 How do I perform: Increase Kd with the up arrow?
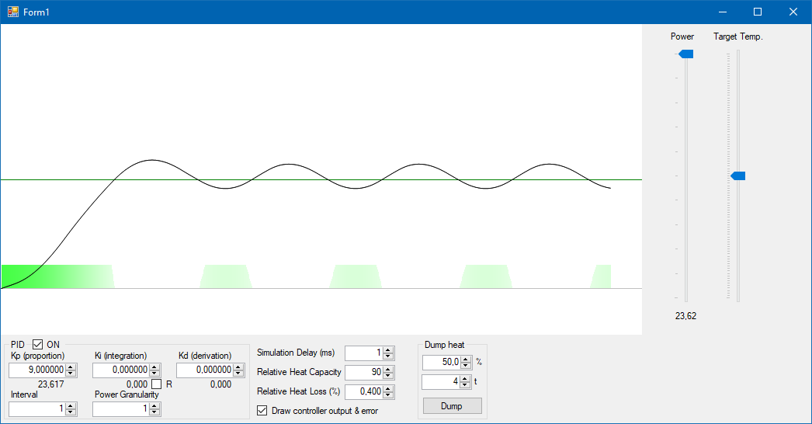point(239,367)
